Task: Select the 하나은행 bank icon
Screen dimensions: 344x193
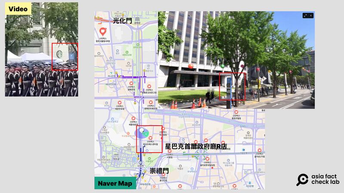Action: point(111,73)
